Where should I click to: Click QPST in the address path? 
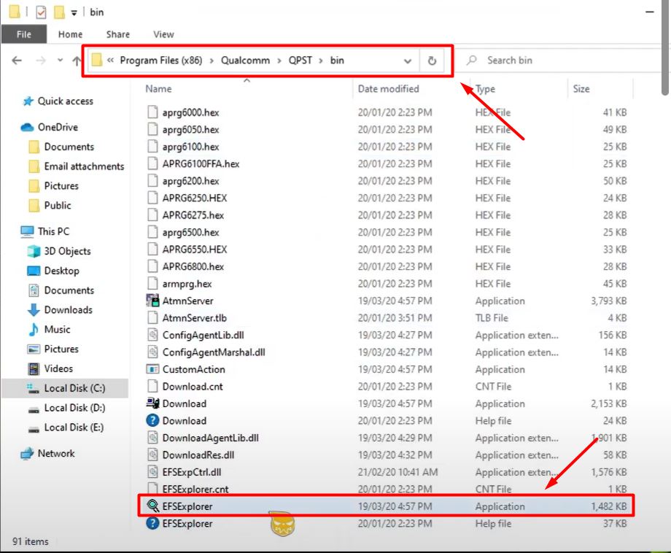300,61
